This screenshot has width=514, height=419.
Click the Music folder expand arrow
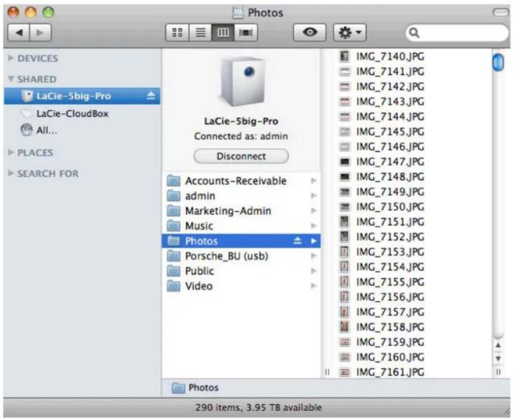tap(314, 226)
